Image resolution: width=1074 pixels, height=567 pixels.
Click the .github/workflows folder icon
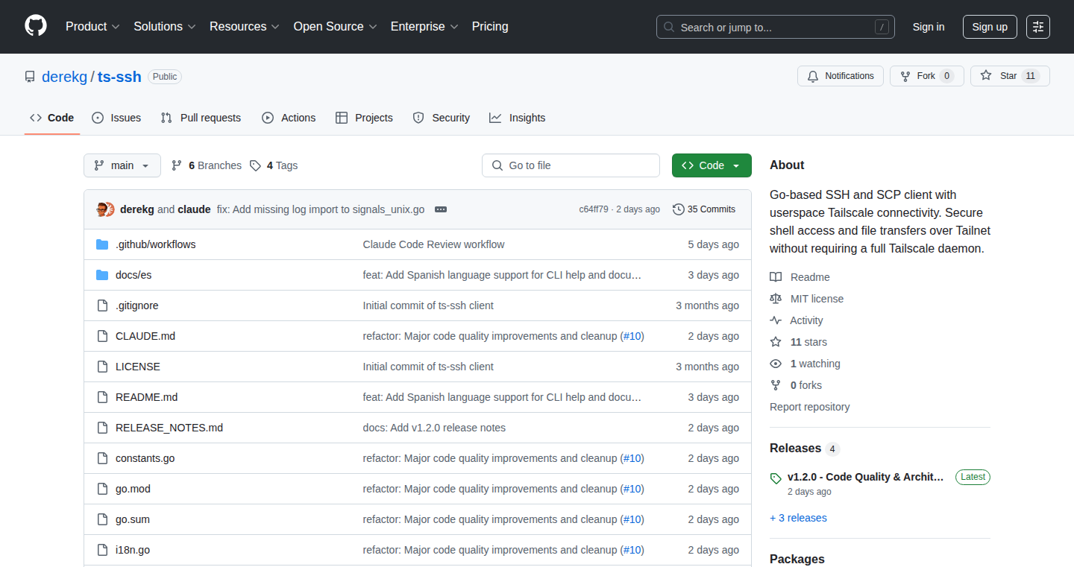102,244
